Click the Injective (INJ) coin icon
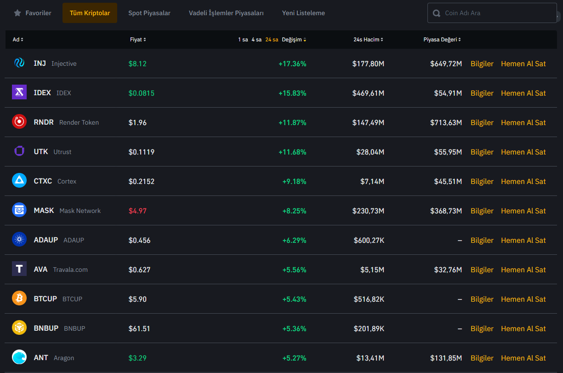Screen dimensions: 563x373 click(x=19, y=63)
